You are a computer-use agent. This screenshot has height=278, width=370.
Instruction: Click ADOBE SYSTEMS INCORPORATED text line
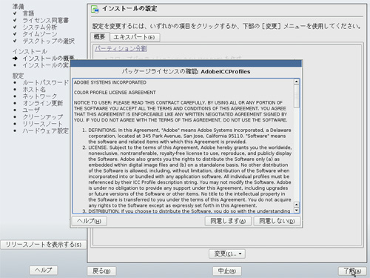110,82
